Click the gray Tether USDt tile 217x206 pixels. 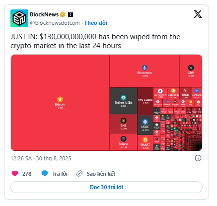click(x=123, y=101)
